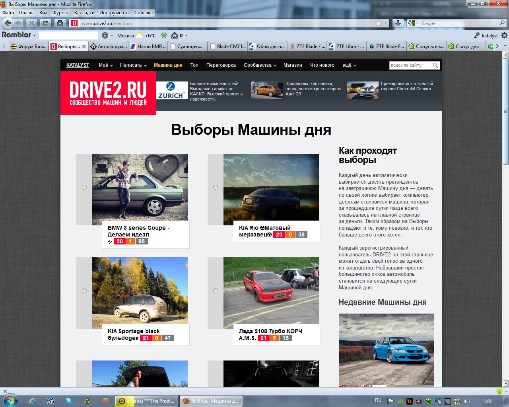Click the add-on toolbar button beside Reload
509x407 pixels.
[60, 23]
